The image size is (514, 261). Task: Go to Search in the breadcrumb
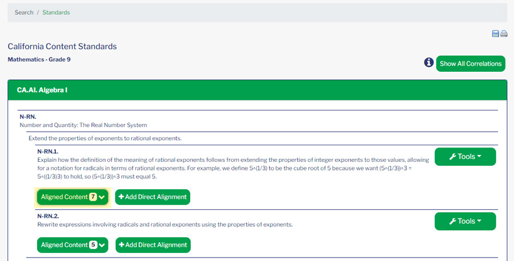[24, 13]
